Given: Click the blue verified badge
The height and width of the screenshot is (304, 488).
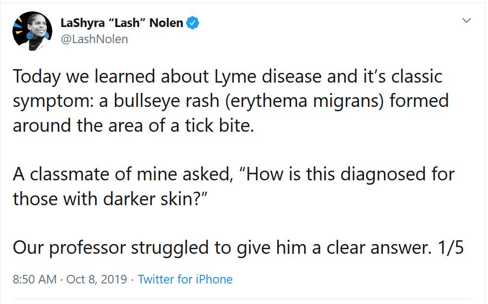Looking at the screenshot, I should click(x=194, y=23).
